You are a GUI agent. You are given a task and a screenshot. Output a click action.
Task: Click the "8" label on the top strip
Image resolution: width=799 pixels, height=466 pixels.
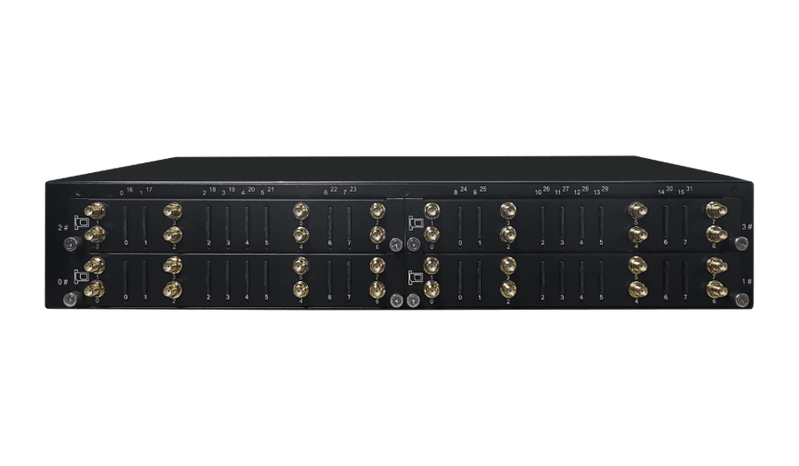pos(455,193)
